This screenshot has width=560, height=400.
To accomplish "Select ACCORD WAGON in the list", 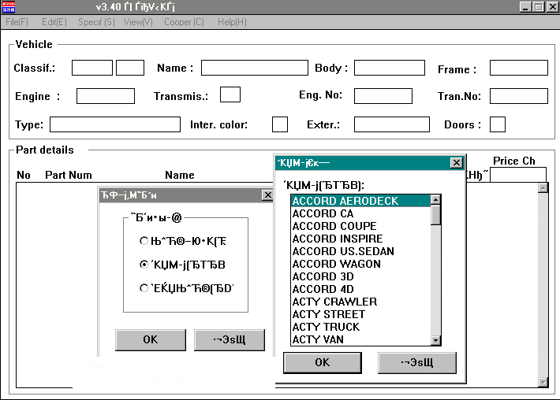I will click(x=360, y=264).
